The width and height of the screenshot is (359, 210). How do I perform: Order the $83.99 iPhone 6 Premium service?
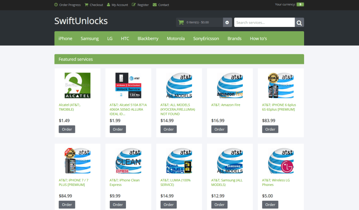click(270, 129)
